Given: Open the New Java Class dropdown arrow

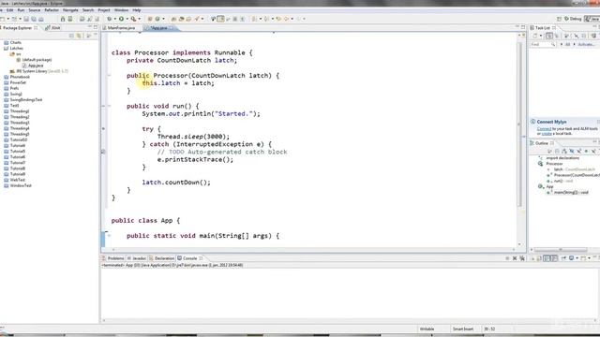Looking at the screenshot, I should pos(163,19).
